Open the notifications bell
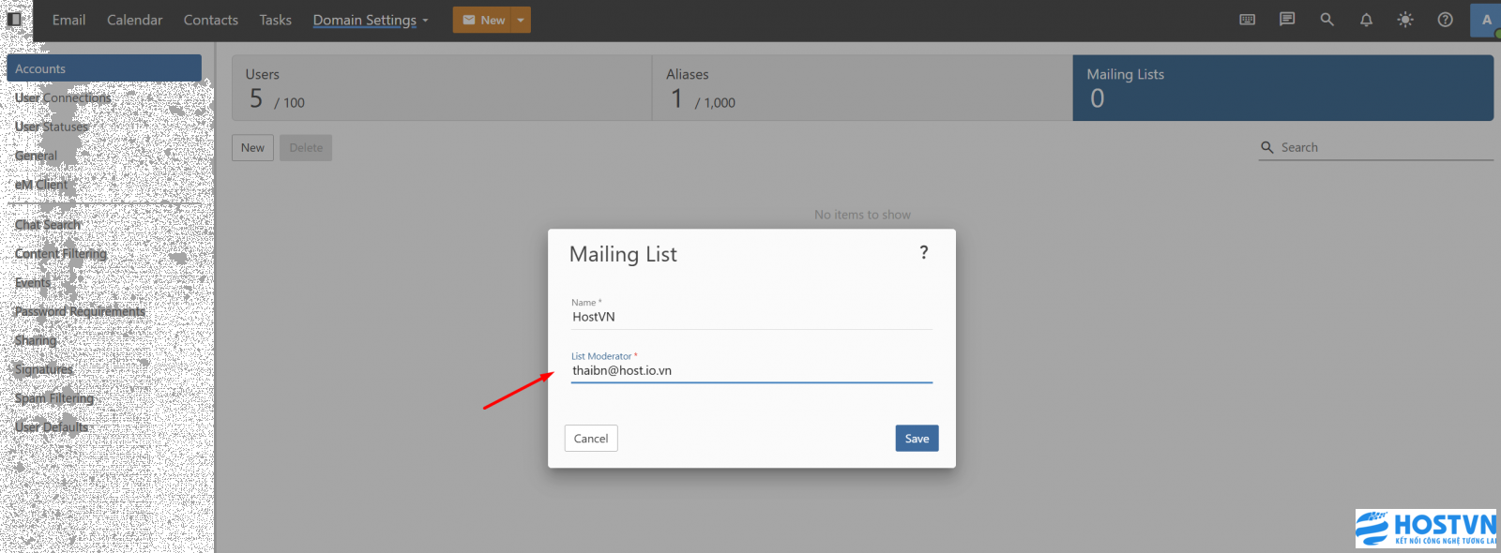The image size is (1501, 553). (x=1366, y=20)
